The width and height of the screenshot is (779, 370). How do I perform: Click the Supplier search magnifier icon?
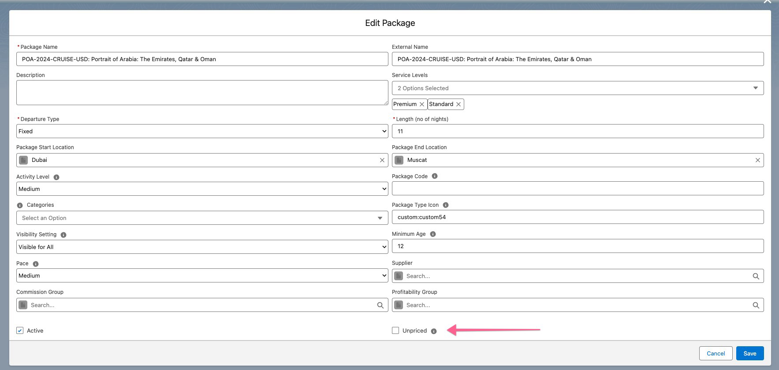click(756, 276)
